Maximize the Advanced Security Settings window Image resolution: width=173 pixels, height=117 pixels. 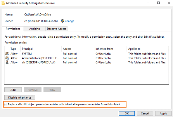(x=158, y=3)
